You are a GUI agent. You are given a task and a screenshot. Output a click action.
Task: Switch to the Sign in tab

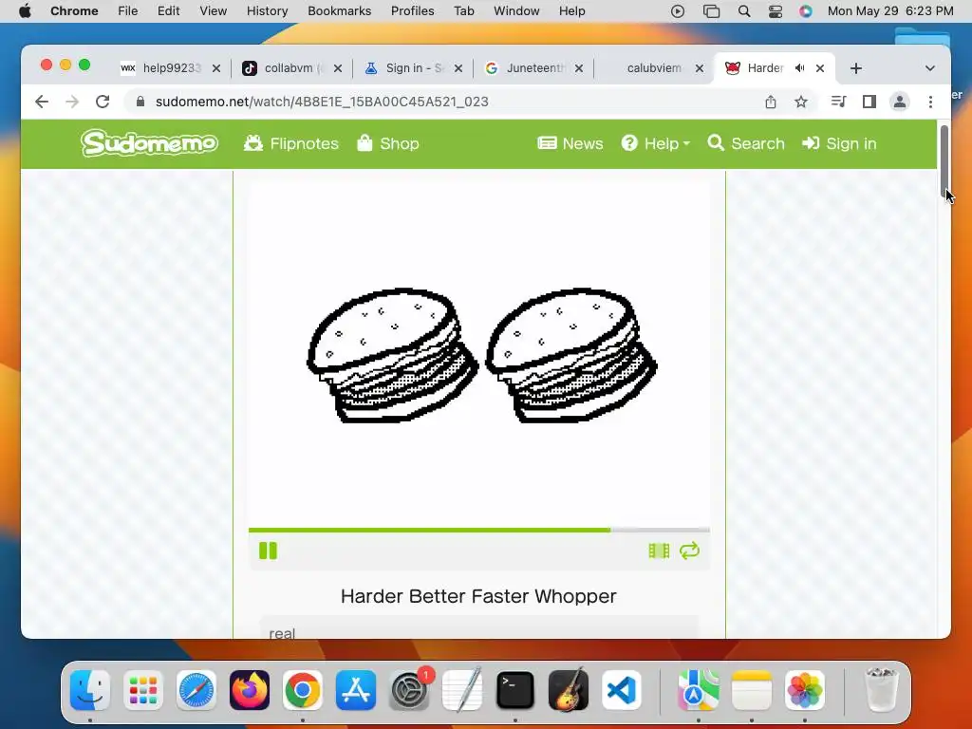413,68
